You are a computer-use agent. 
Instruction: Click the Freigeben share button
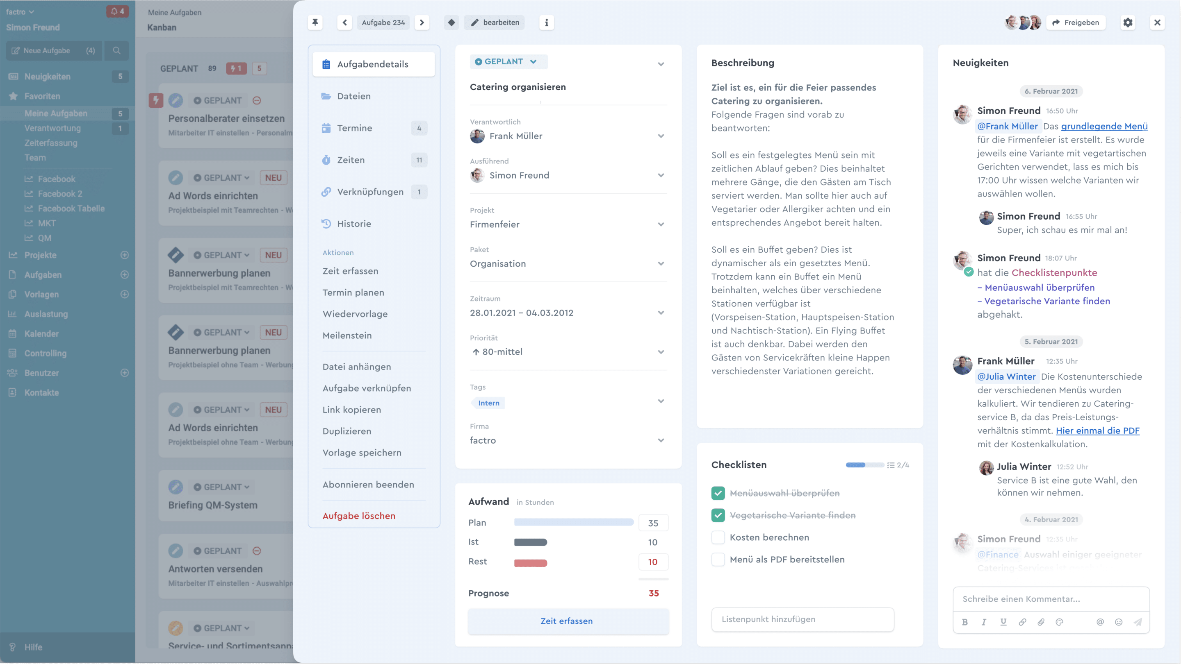tap(1076, 23)
